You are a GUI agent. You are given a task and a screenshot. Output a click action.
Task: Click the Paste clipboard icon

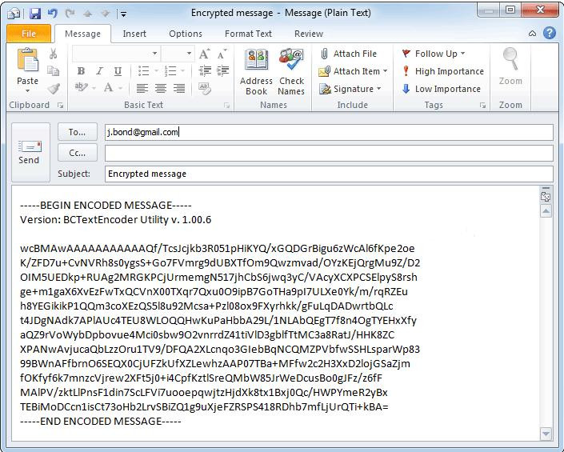tap(28, 60)
